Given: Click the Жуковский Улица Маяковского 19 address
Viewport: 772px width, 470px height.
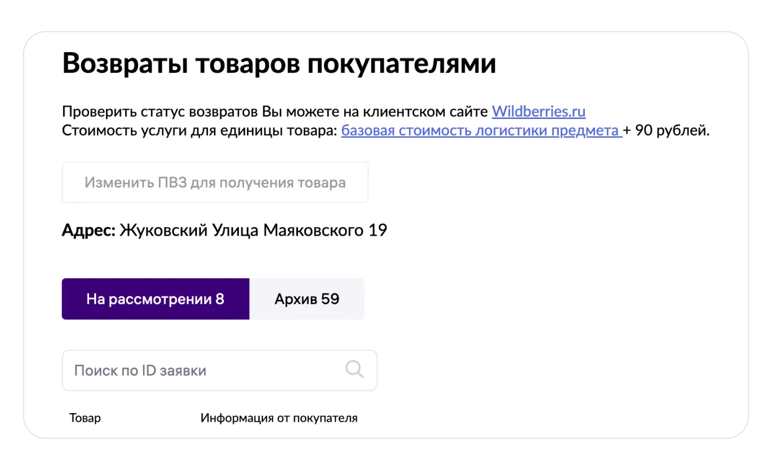Looking at the screenshot, I should click(253, 230).
